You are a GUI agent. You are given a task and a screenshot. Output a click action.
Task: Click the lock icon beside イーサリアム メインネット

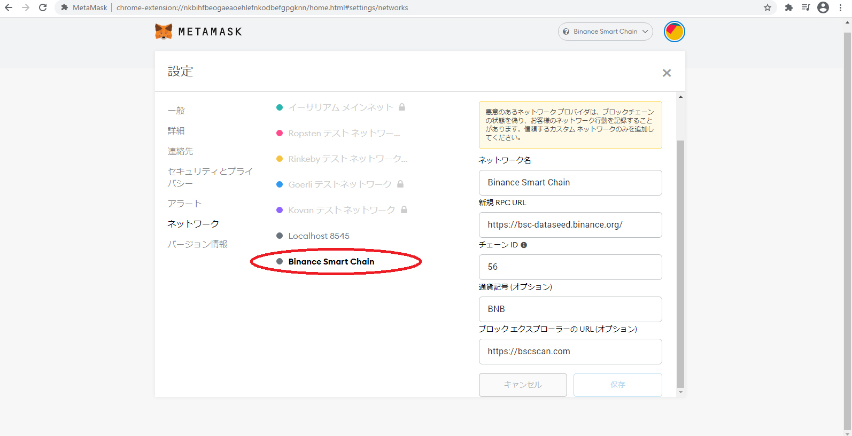pyautogui.click(x=402, y=107)
